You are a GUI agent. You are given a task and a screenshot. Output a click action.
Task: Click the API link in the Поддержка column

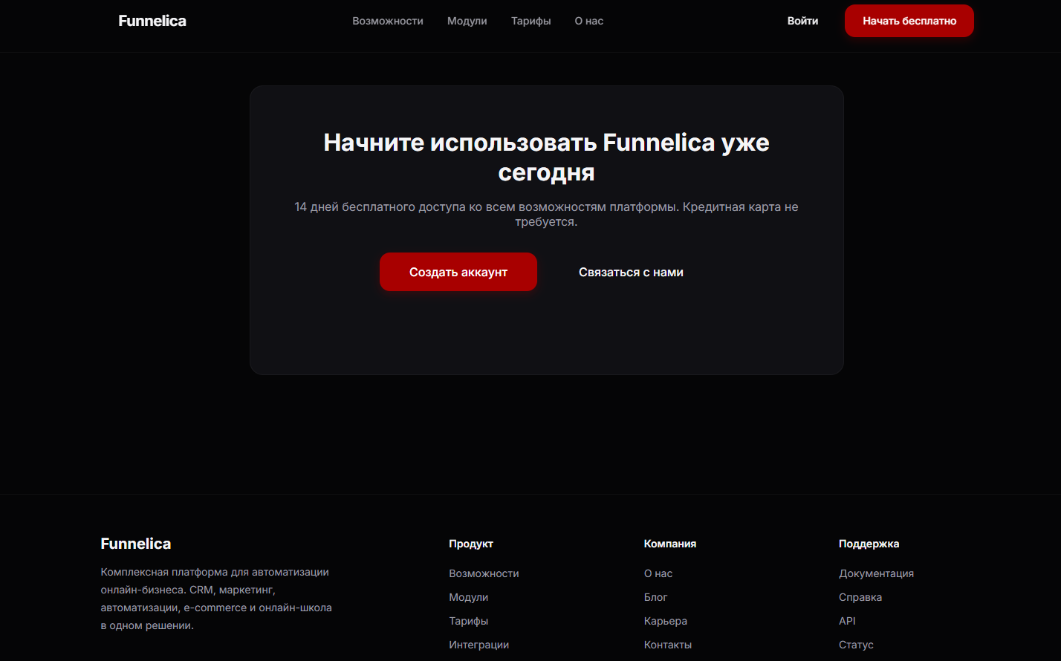[847, 621]
